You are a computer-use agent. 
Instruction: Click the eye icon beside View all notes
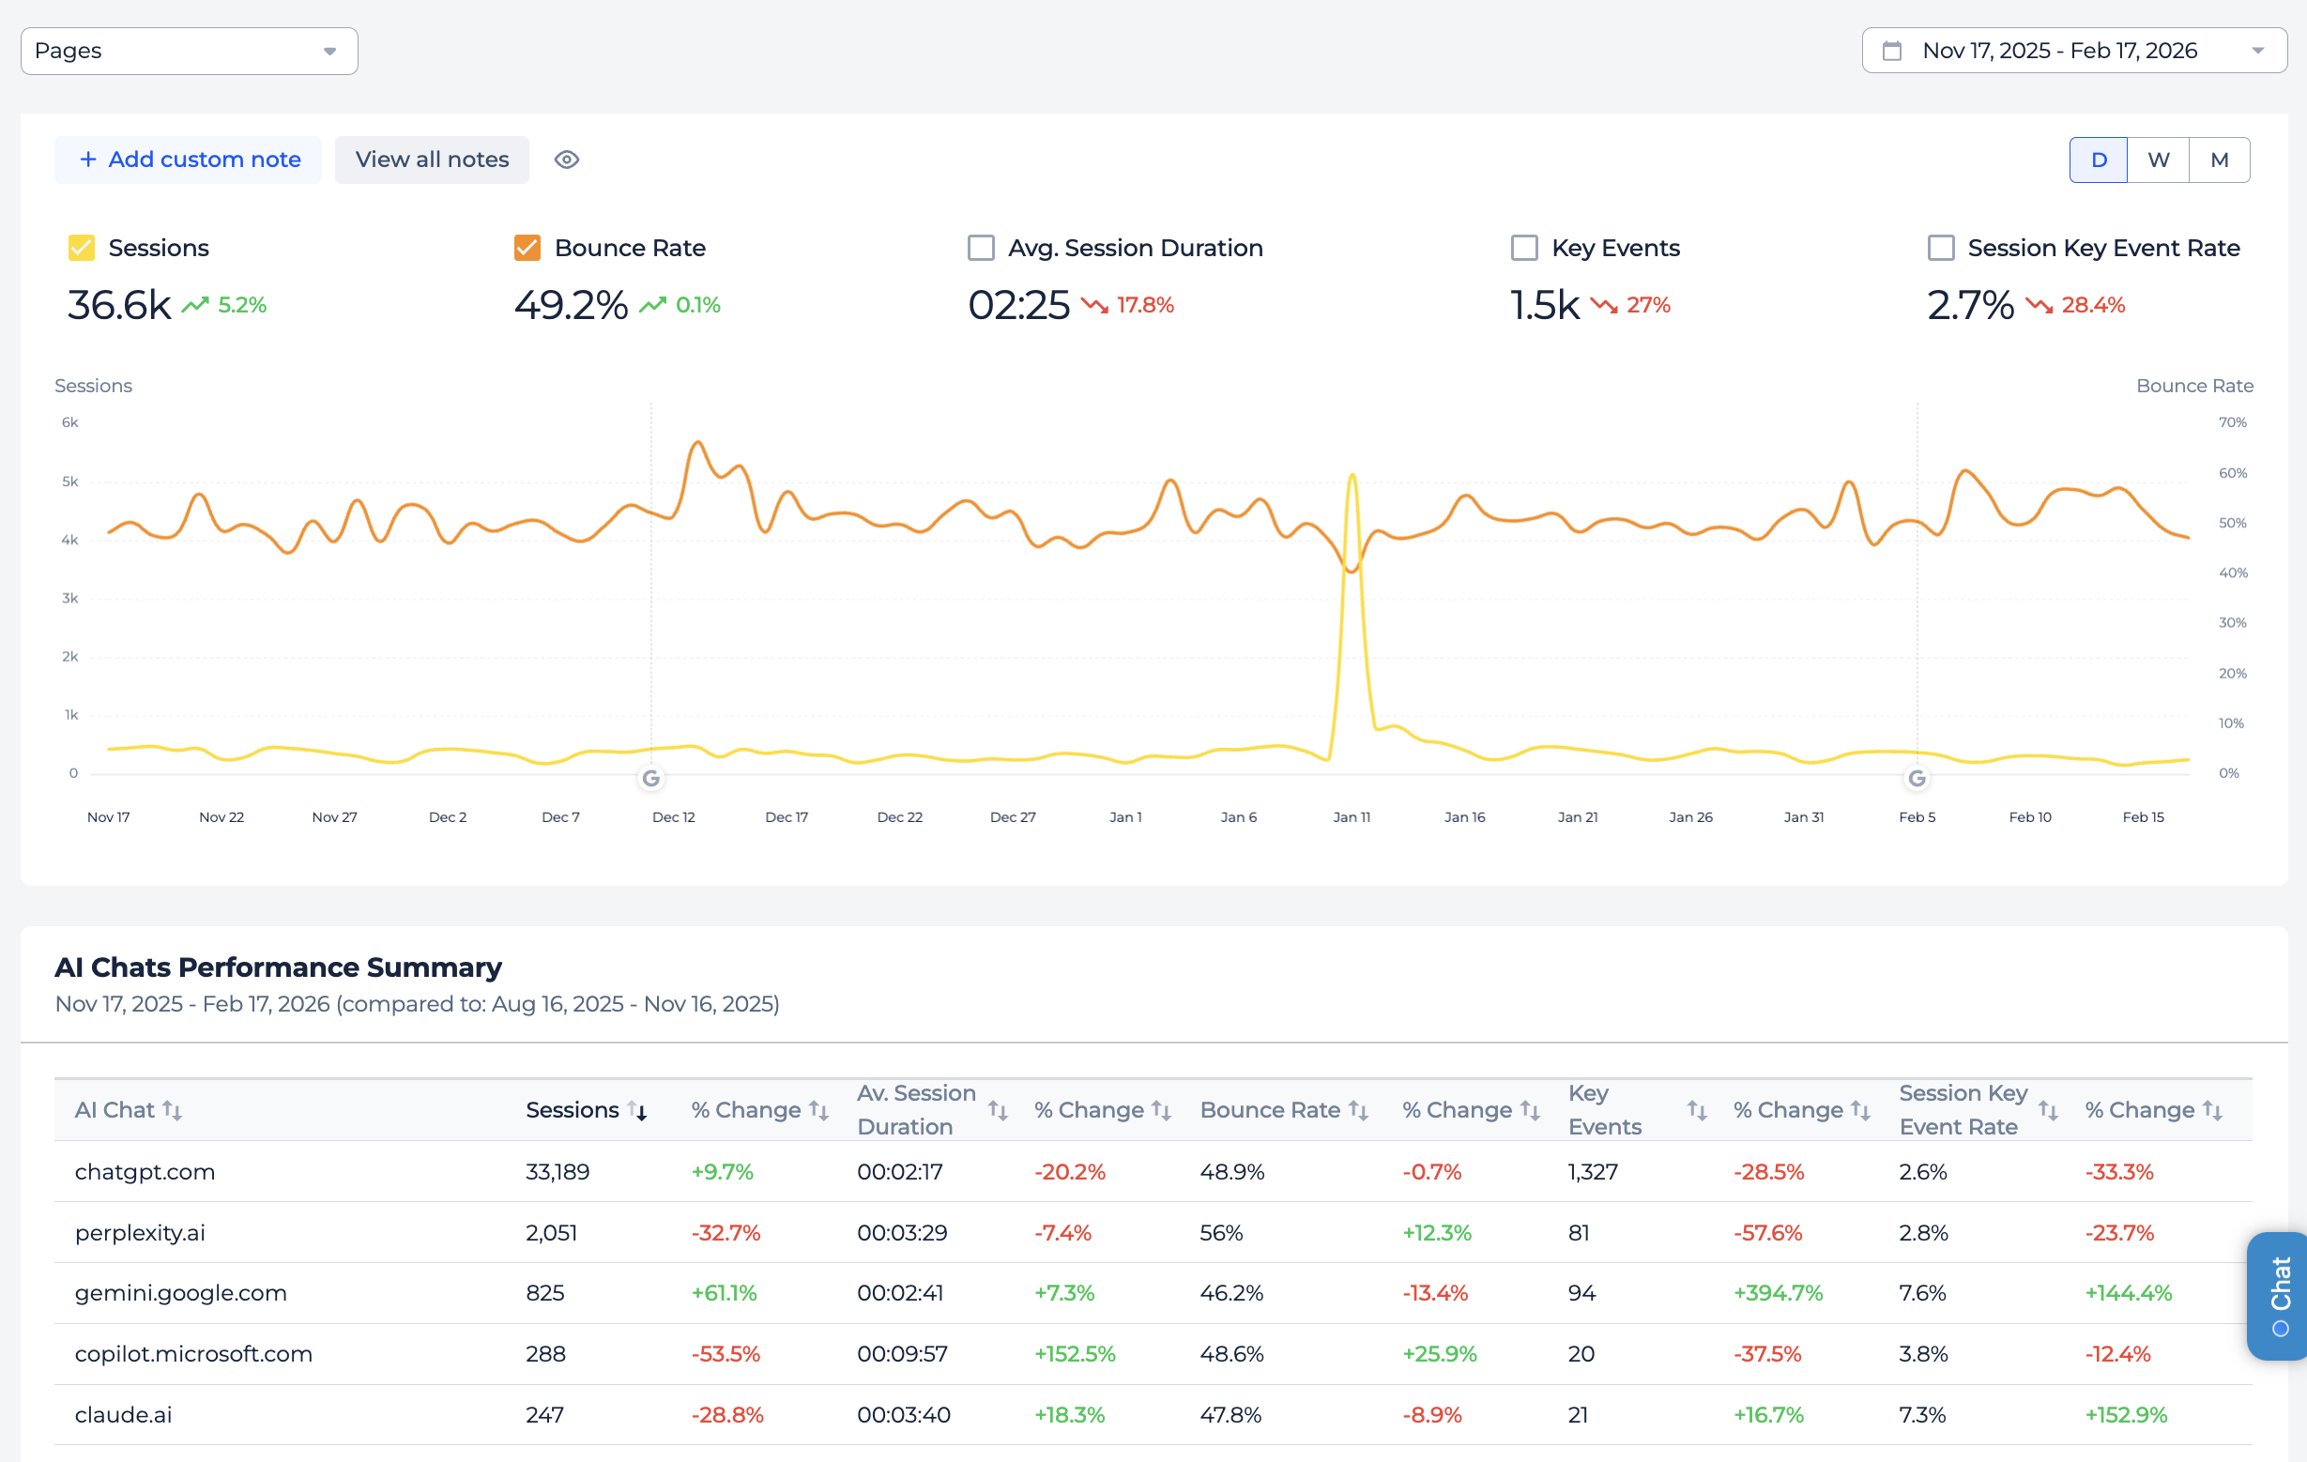[x=566, y=160]
